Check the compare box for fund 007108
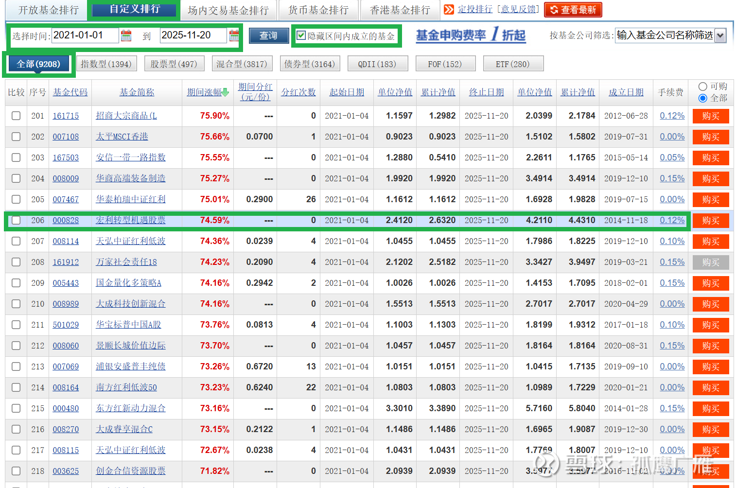 16,137
